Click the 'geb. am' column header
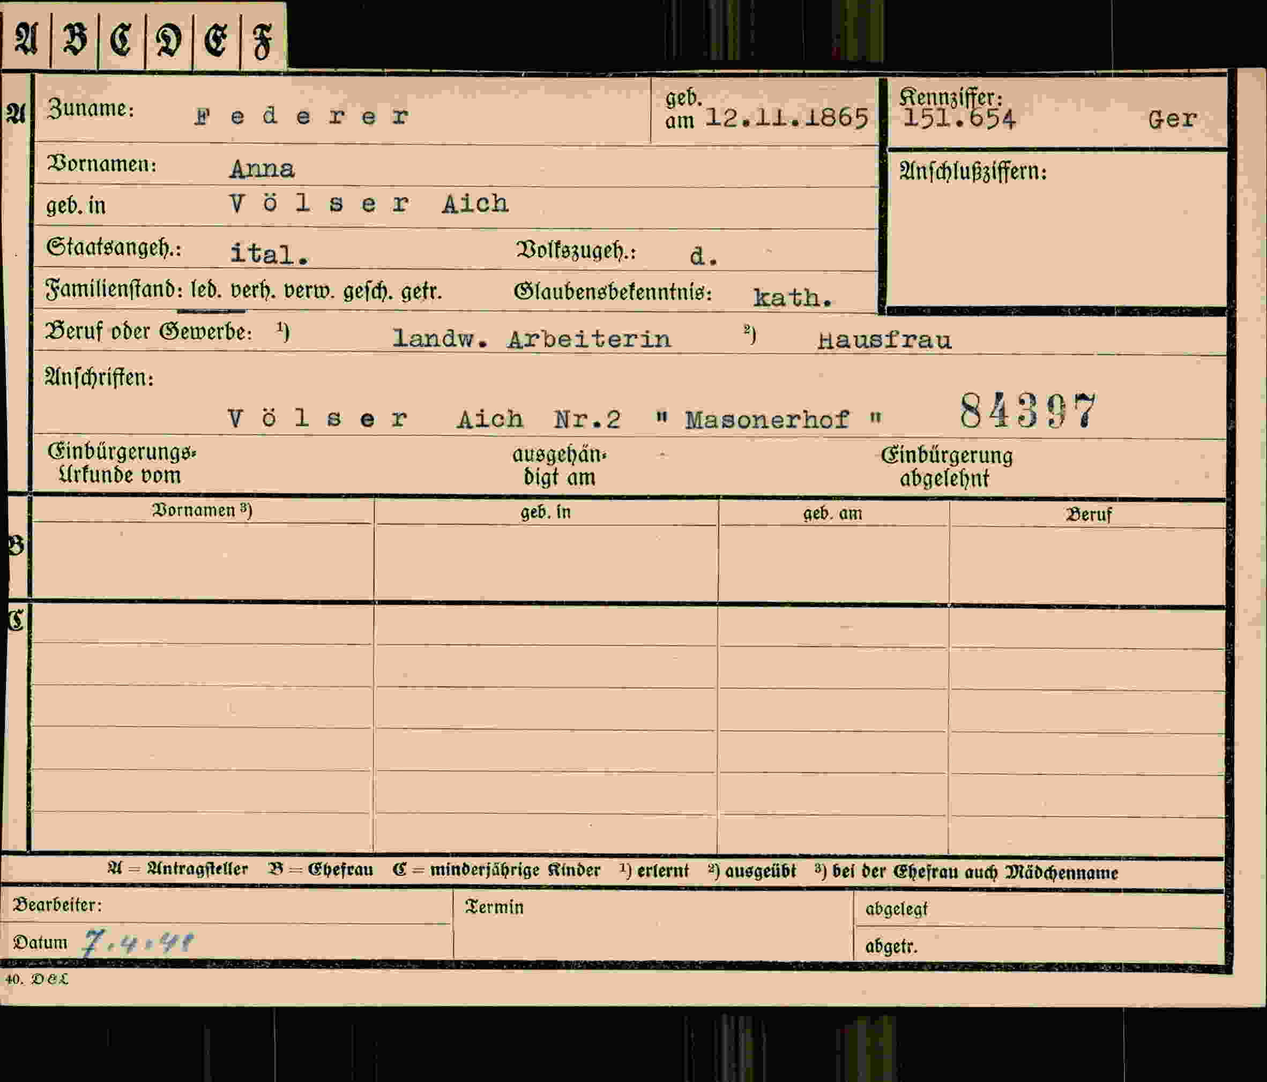Viewport: 1267px width, 1082px height. (x=833, y=513)
